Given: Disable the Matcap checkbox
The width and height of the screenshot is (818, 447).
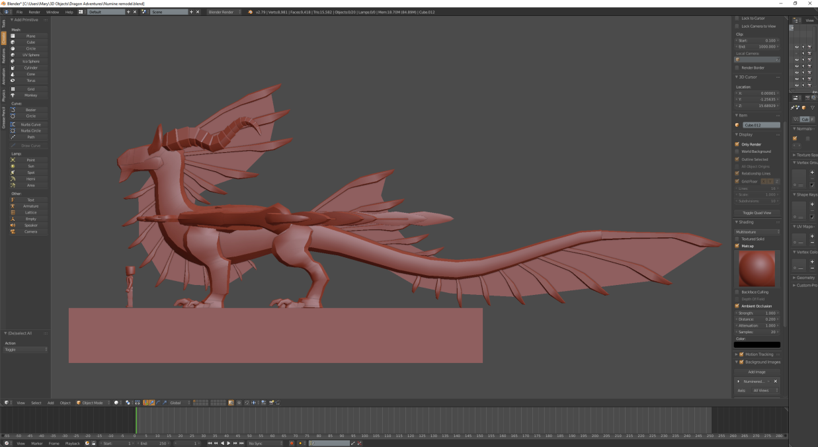Looking at the screenshot, I should pyautogui.click(x=737, y=246).
